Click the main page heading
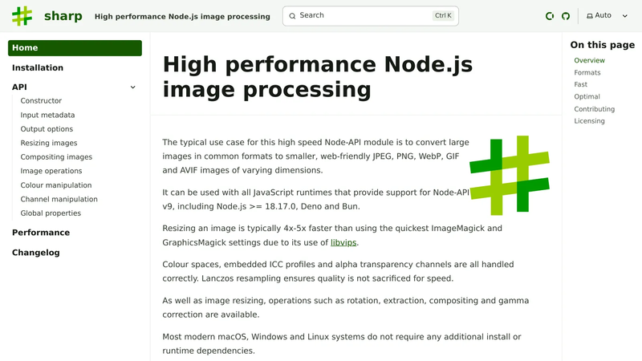The image size is (642, 361). point(317,76)
